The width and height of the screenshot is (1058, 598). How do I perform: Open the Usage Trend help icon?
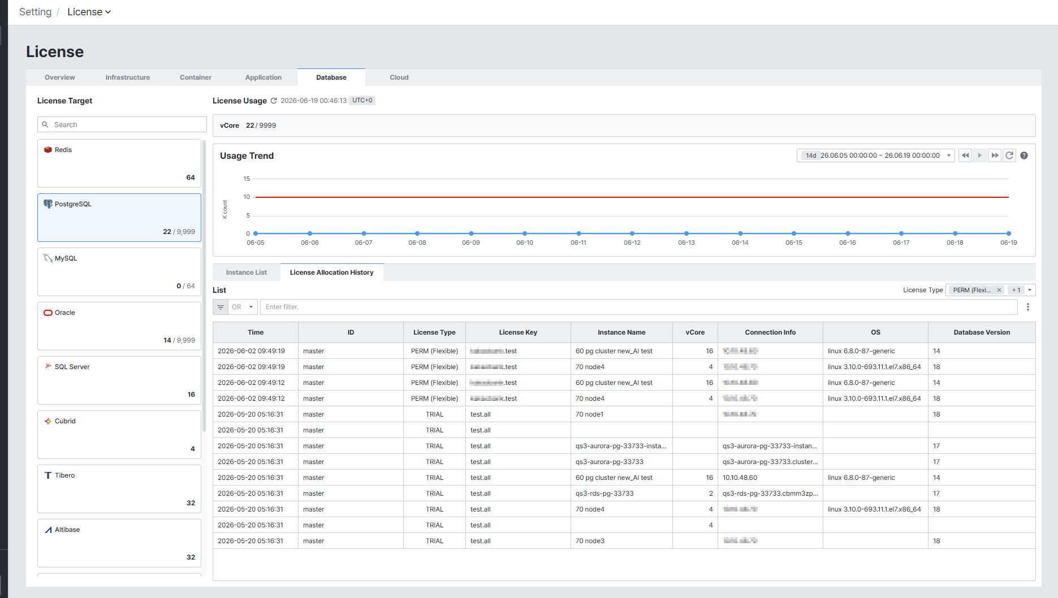(1024, 155)
